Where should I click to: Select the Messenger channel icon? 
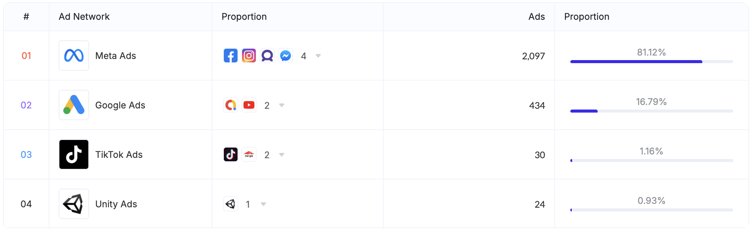[286, 56]
